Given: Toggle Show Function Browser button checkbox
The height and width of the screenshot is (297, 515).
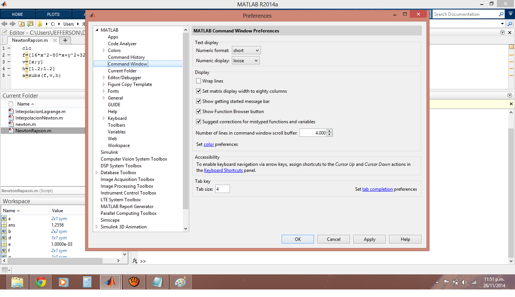Looking at the screenshot, I should [x=199, y=112].
